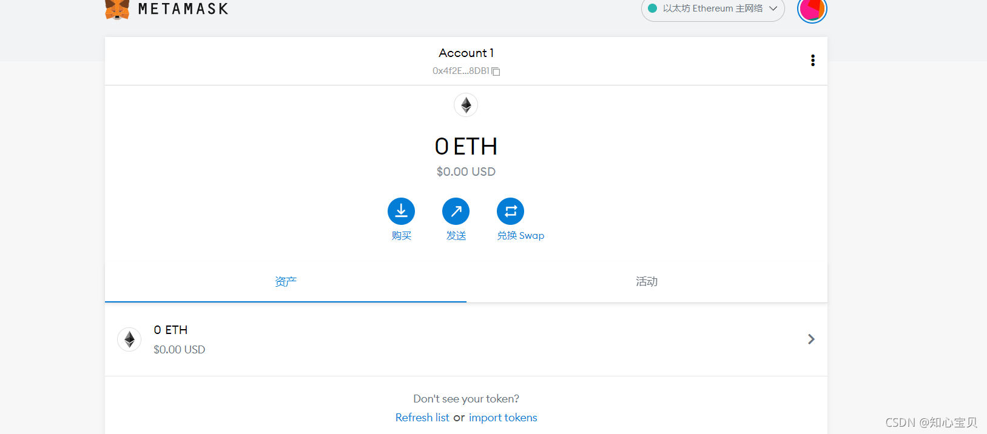
Task: Click the 购买 buy download-arrow button
Action: (401, 211)
